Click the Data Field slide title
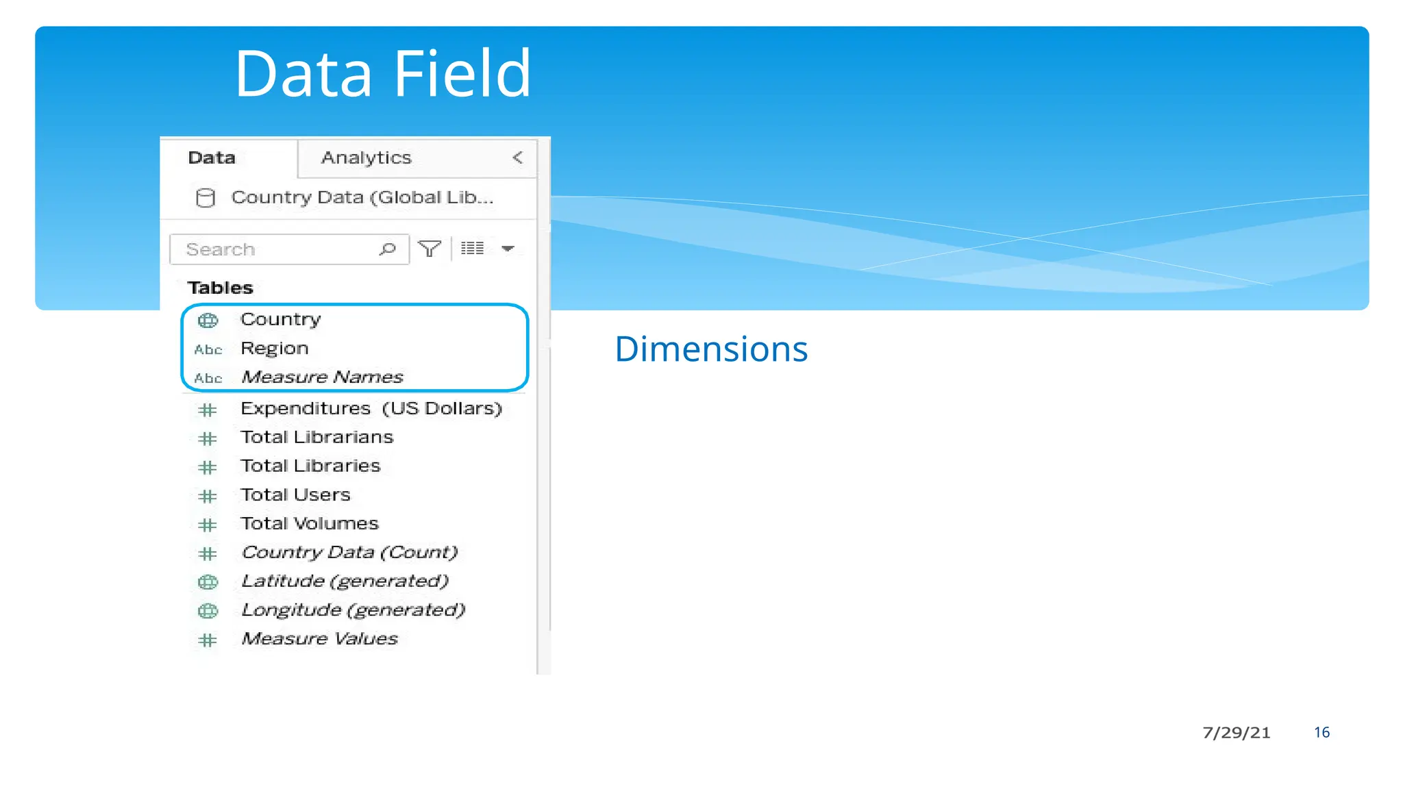This screenshot has height=789, width=1403. click(x=383, y=73)
